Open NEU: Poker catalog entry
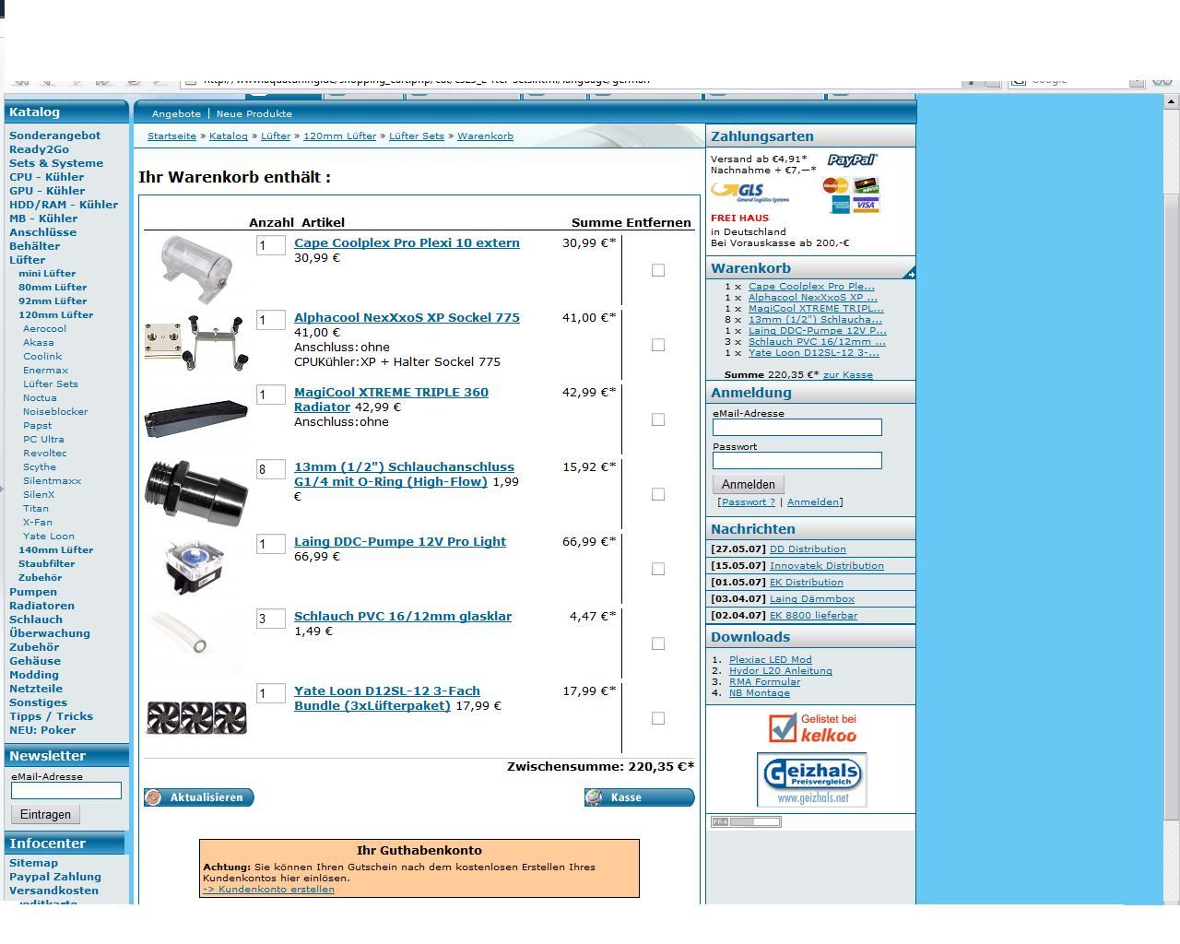1180x944 pixels. (42, 730)
